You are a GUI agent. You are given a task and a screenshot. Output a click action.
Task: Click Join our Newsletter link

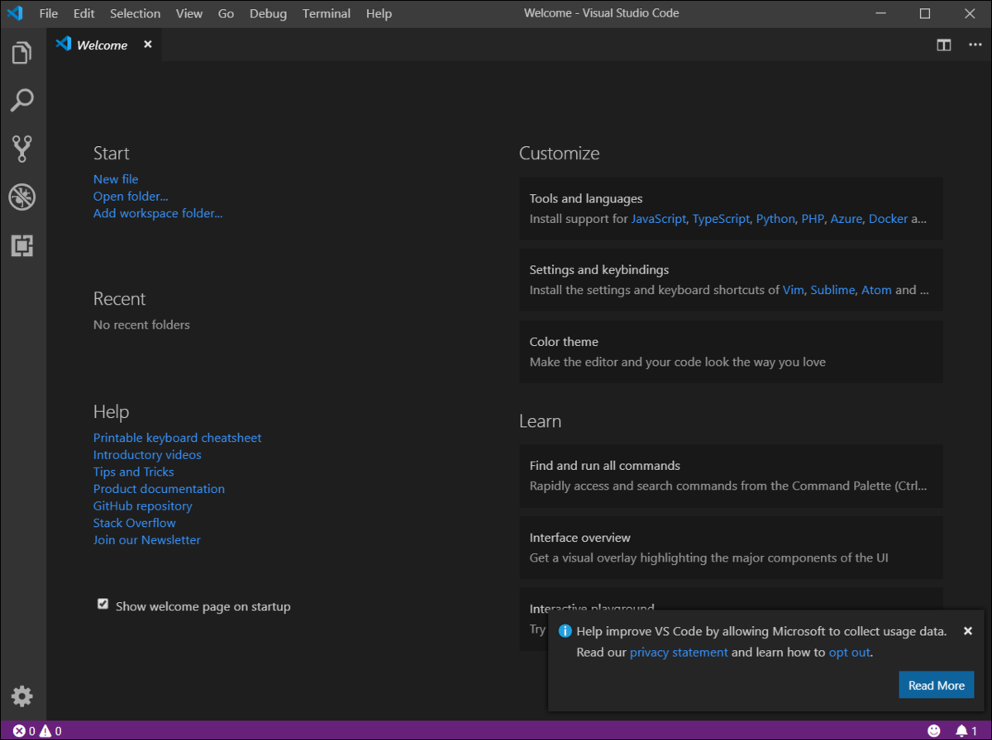[x=147, y=540]
